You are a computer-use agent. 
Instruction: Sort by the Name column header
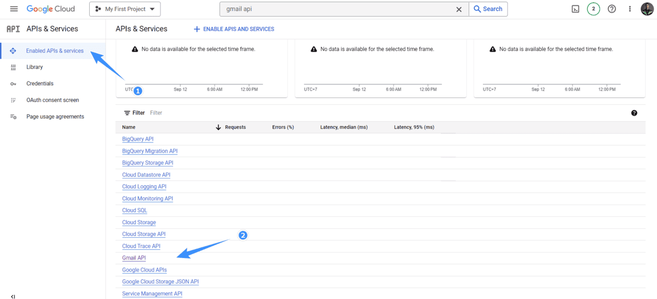[129, 127]
